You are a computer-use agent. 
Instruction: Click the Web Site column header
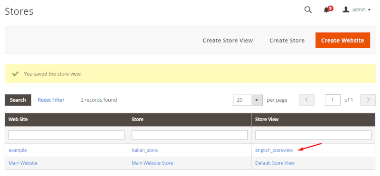point(66,120)
